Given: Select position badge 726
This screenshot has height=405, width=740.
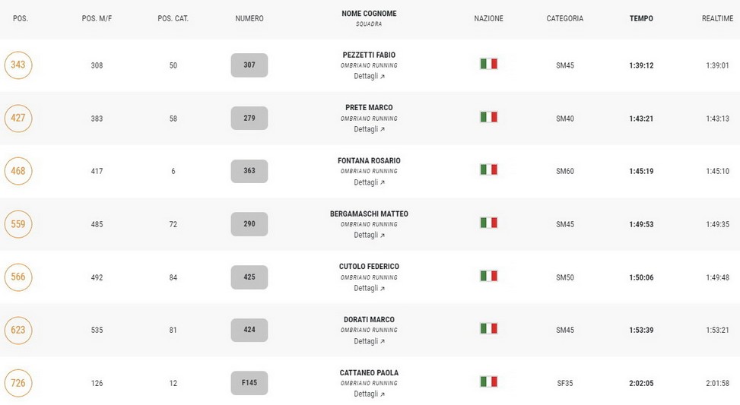Looking at the screenshot, I should pos(18,383).
